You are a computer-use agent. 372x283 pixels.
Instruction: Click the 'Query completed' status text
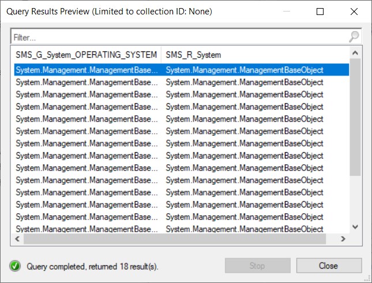tap(91, 266)
